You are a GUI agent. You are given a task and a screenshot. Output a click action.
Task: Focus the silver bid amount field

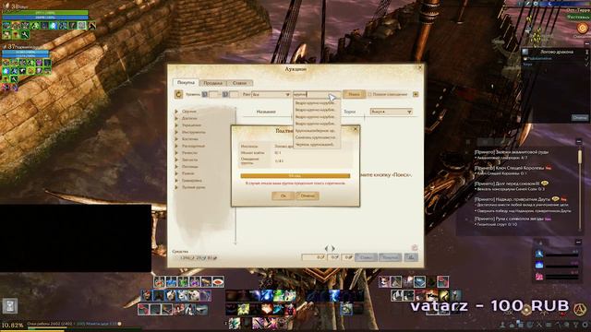click(333, 257)
